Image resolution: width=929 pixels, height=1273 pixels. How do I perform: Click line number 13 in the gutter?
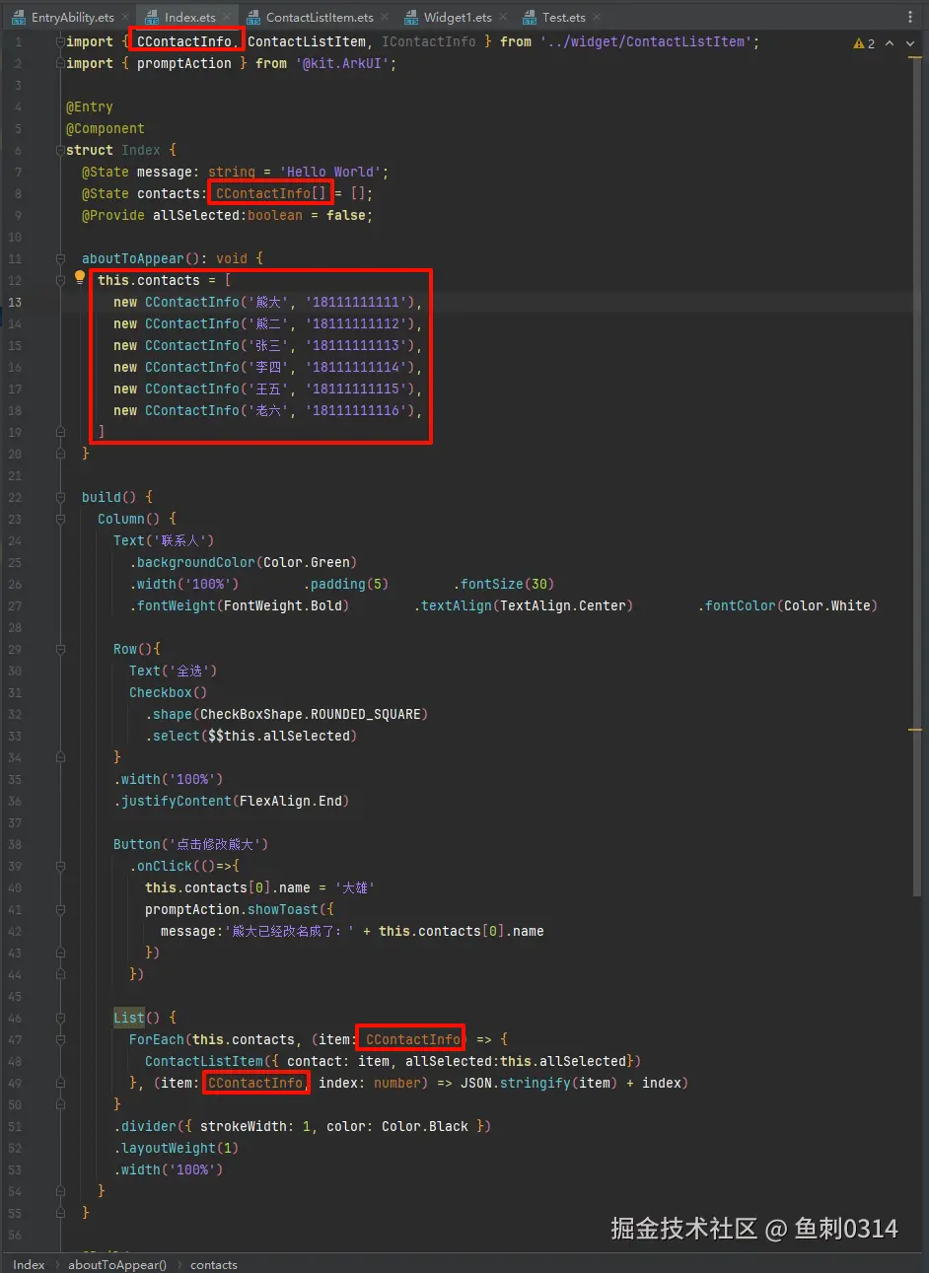click(x=15, y=302)
